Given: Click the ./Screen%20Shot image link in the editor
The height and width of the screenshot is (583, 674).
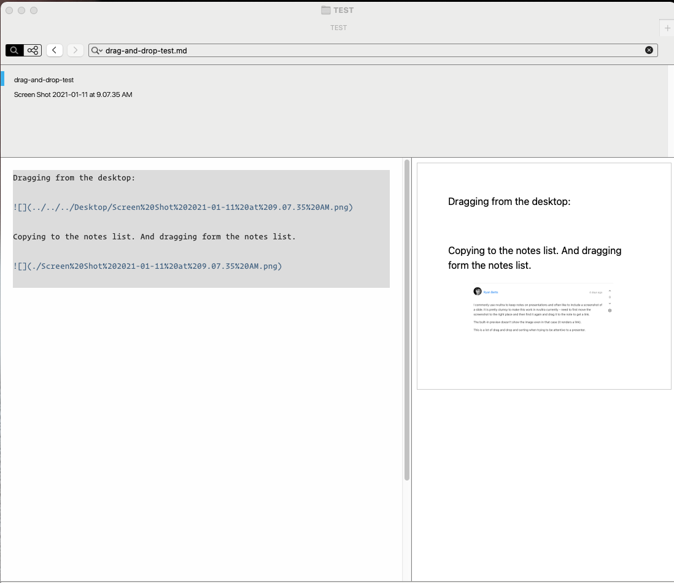Looking at the screenshot, I should (147, 266).
